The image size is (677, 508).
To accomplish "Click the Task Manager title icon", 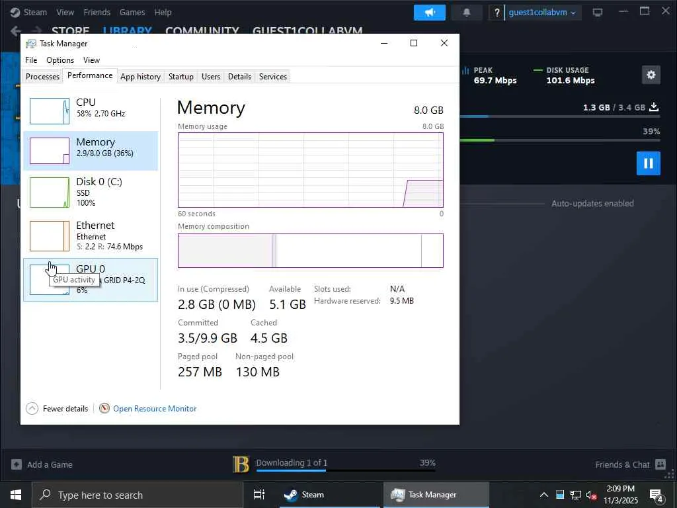I will click(x=30, y=44).
